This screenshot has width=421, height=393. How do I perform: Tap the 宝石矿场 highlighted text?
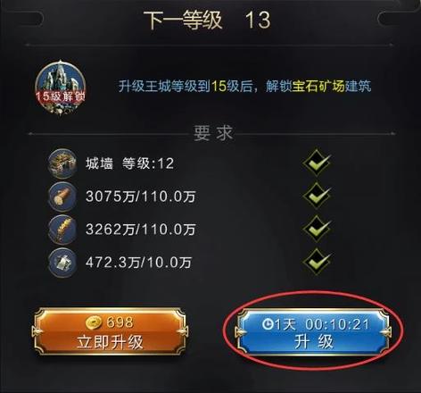point(318,87)
